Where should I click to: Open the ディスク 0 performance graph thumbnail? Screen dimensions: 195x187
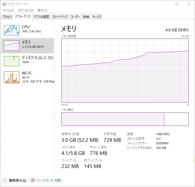coord(12,61)
